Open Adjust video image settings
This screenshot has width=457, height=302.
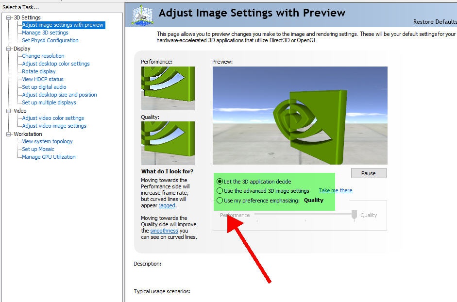click(x=54, y=126)
